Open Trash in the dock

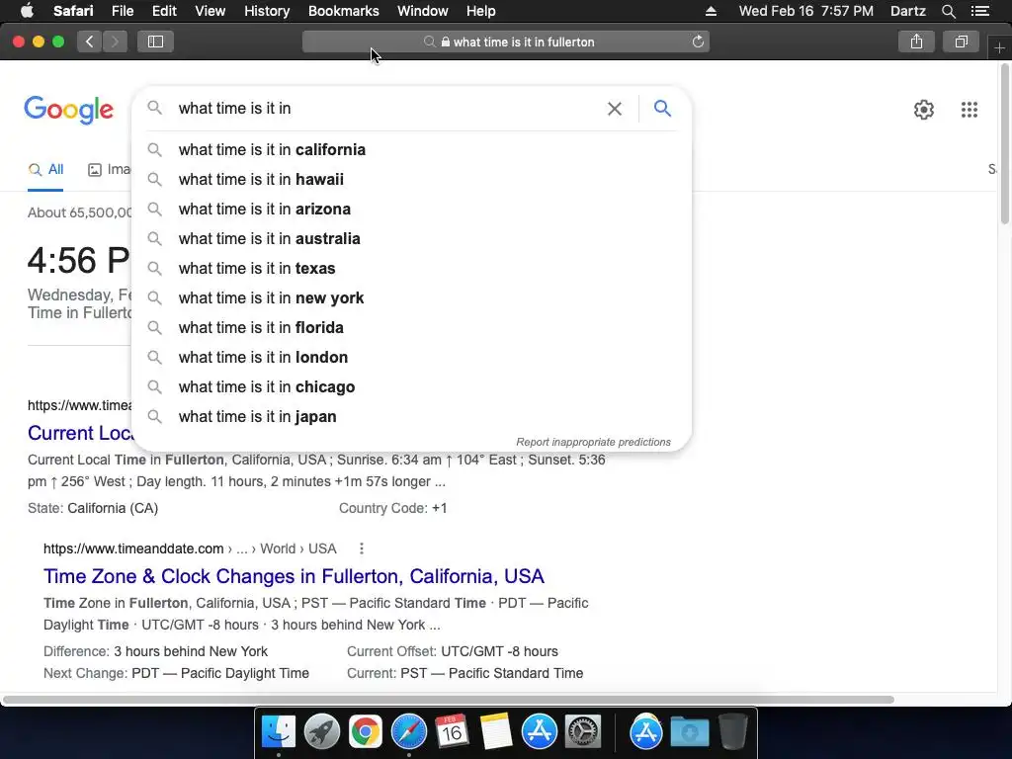click(732, 732)
